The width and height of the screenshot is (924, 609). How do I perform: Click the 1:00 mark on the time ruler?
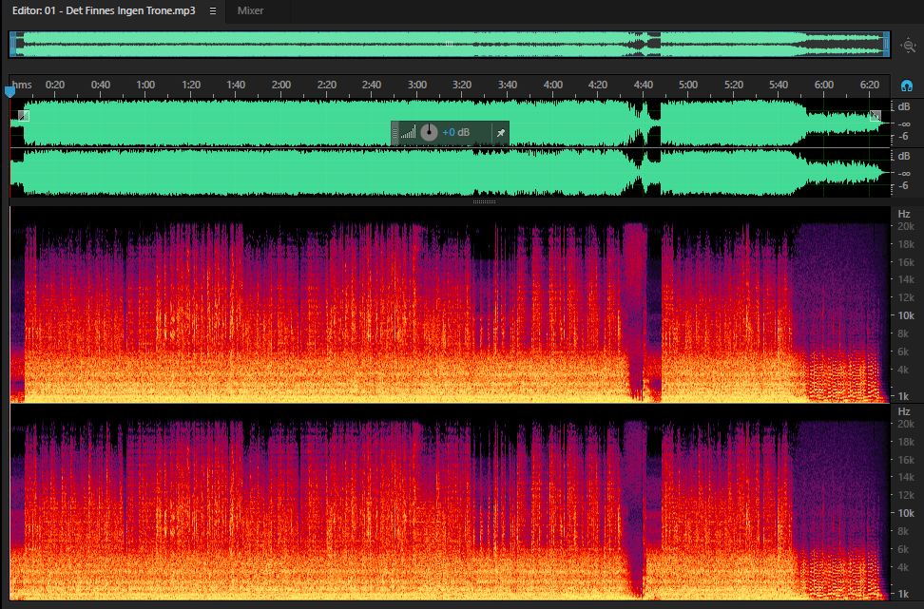click(x=145, y=85)
